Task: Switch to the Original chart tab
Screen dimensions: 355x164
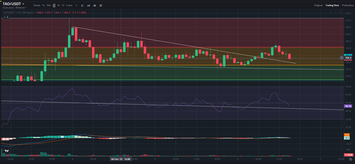Action: [318, 5]
